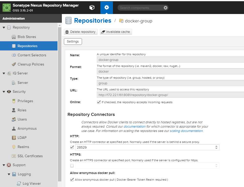
Task: Click the Name field showing docker-group
Action: pos(170,60)
